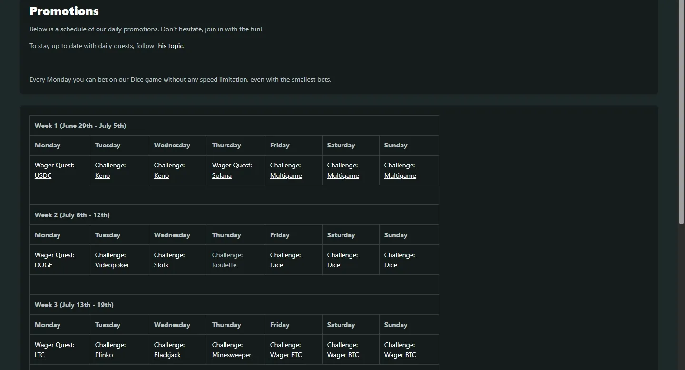Click the Monday header in Week 1
Screen dimensions: 685x370
(x=48, y=145)
